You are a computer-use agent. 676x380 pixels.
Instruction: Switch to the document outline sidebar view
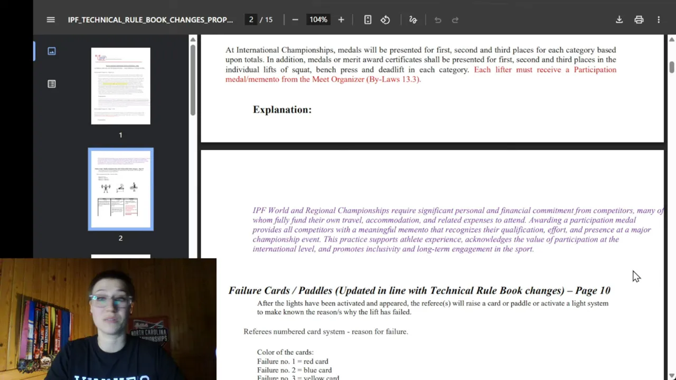pyautogui.click(x=51, y=84)
